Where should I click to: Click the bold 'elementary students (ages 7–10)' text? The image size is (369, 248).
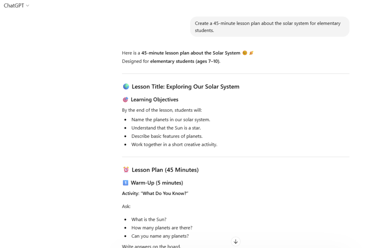coord(185,61)
